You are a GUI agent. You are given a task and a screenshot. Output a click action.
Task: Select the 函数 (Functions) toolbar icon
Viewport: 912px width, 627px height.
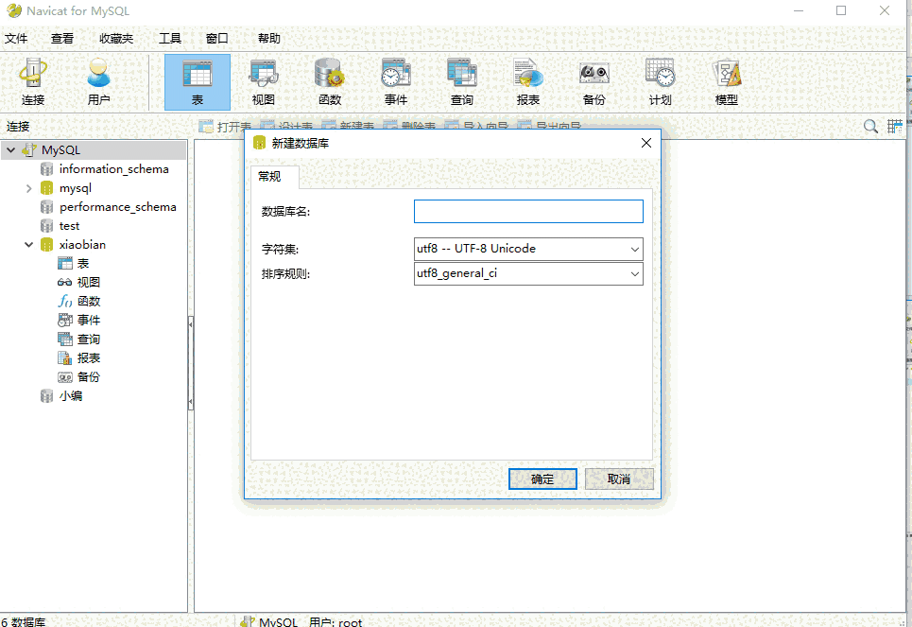(329, 81)
